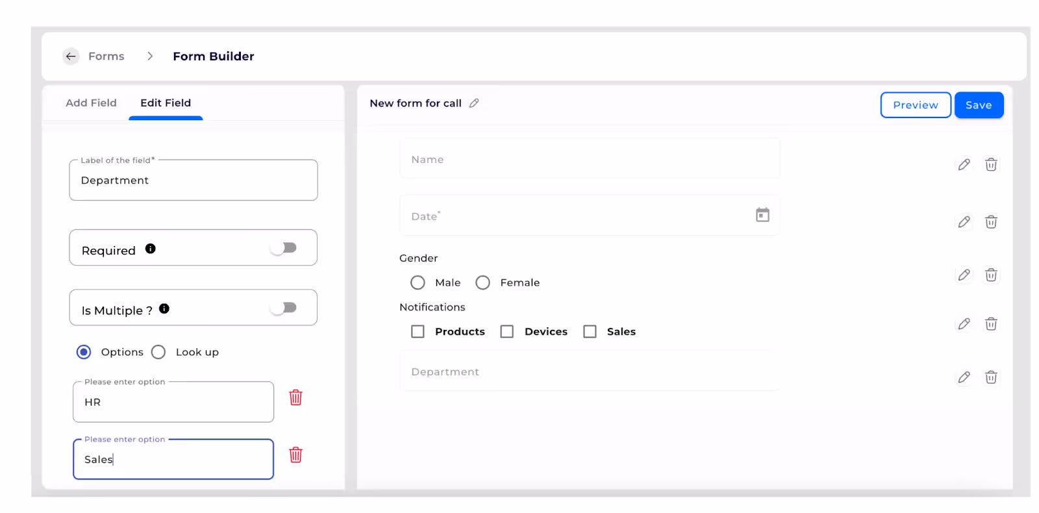
Task: Show info tooltip next to Required
Action: pyautogui.click(x=151, y=249)
